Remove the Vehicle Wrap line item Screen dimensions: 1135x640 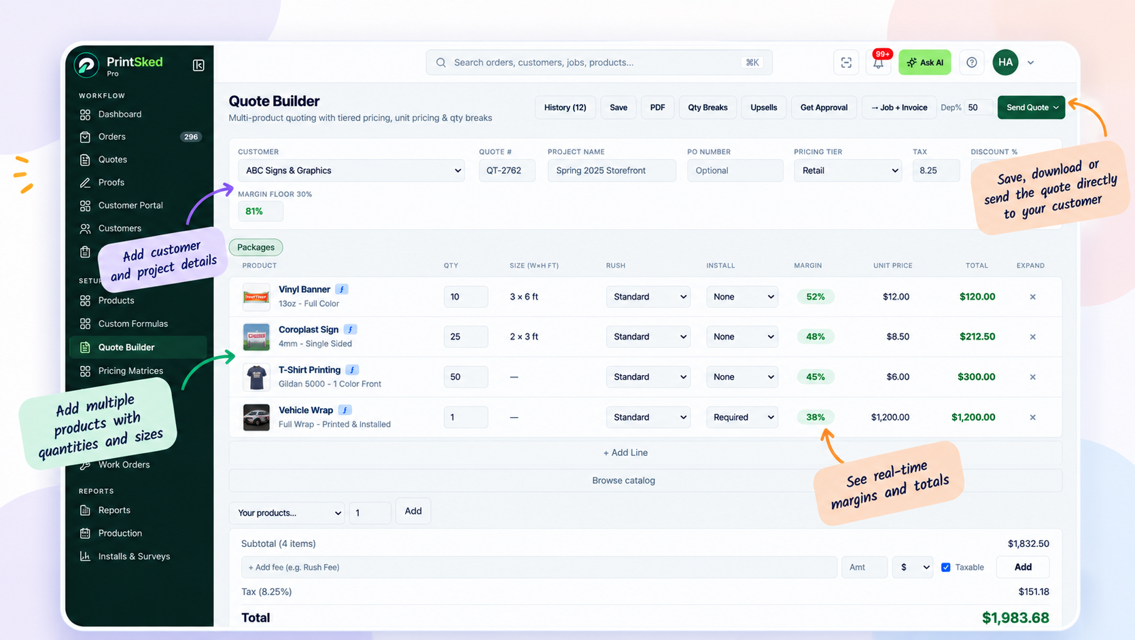1032,417
